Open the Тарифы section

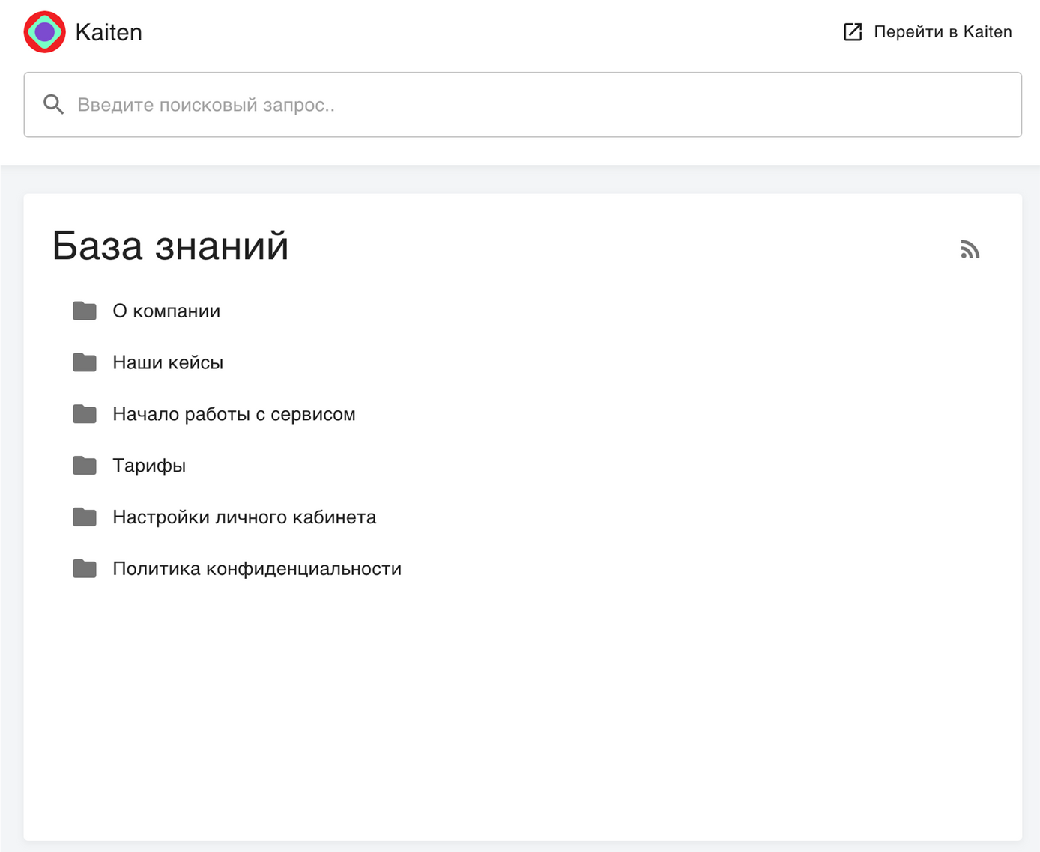[149, 466]
